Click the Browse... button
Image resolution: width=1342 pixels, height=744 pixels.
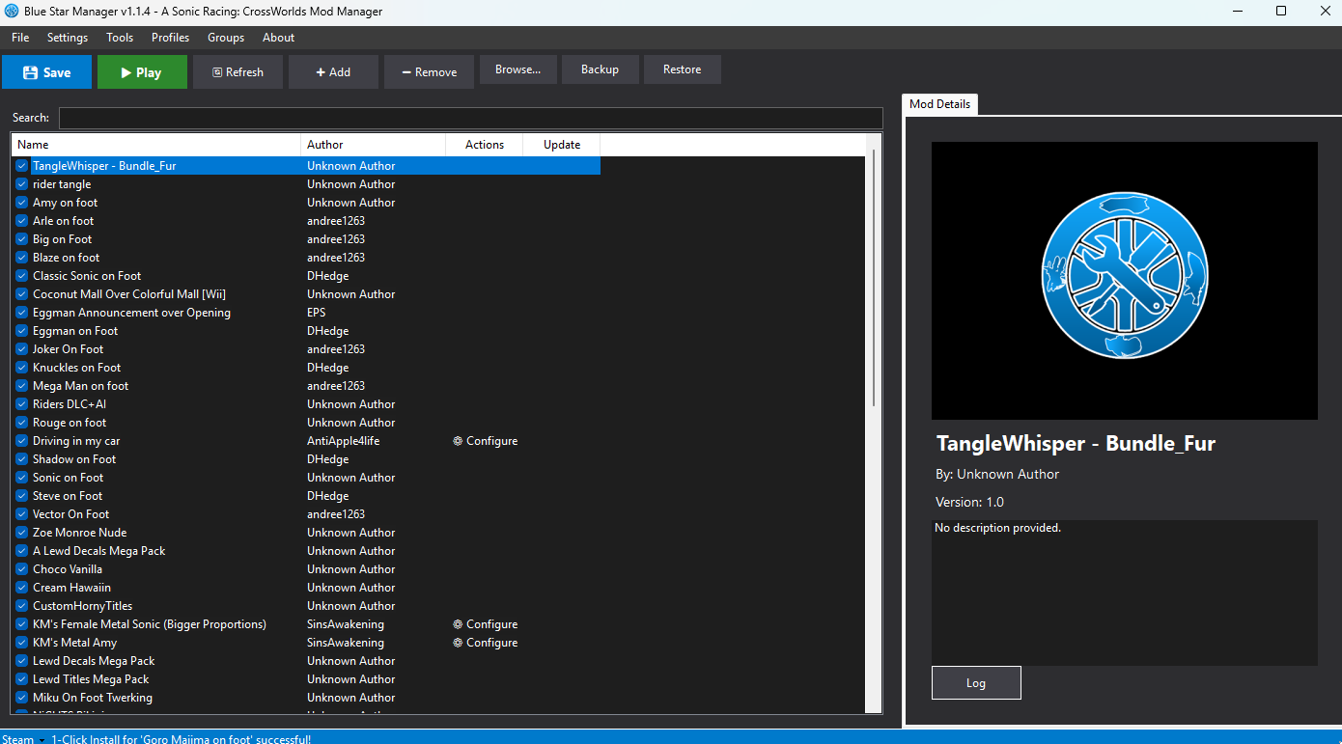point(518,69)
